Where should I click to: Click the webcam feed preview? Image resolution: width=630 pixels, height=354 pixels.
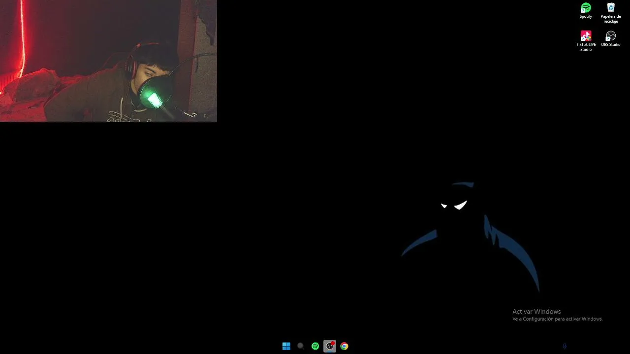click(x=108, y=61)
